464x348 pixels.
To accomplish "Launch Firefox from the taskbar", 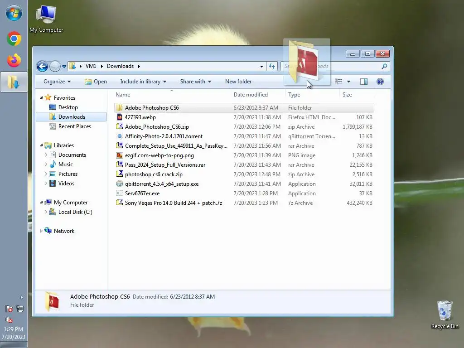I will point(14,60).
